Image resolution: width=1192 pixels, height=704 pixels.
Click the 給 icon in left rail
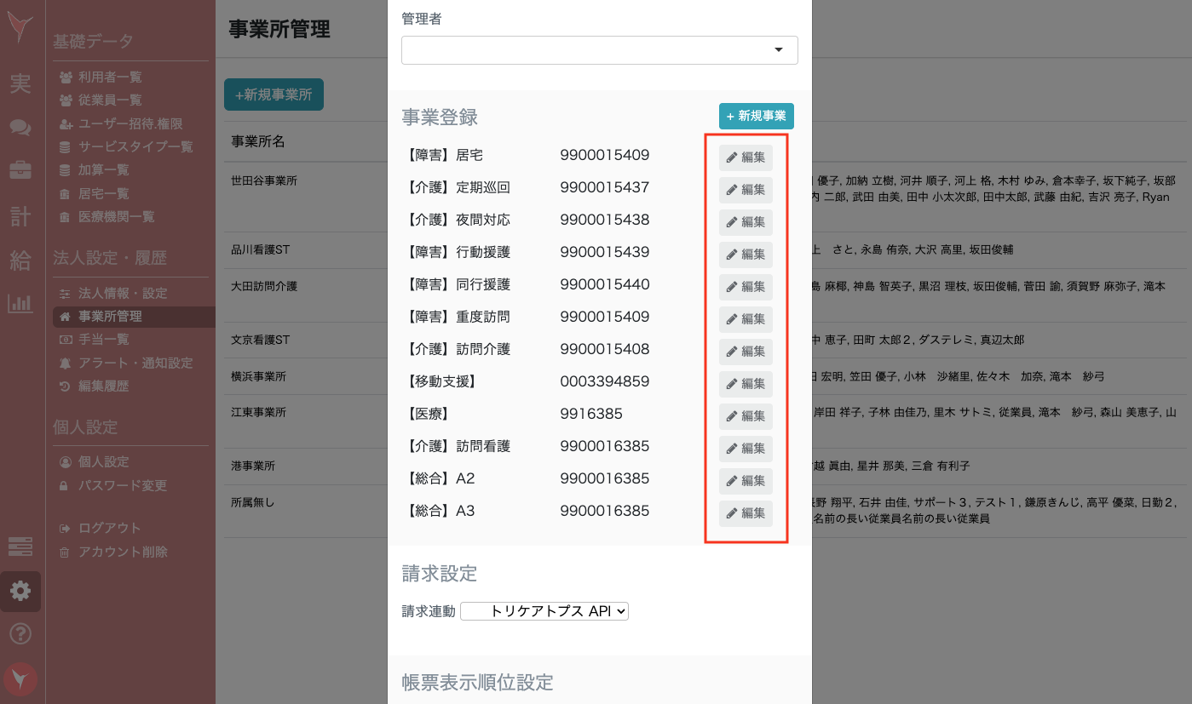click(x=20, y=260)
